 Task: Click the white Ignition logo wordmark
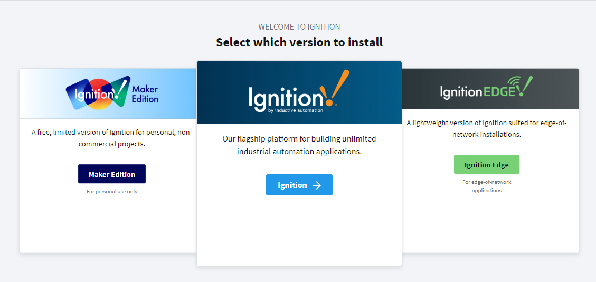pos(285,98)
